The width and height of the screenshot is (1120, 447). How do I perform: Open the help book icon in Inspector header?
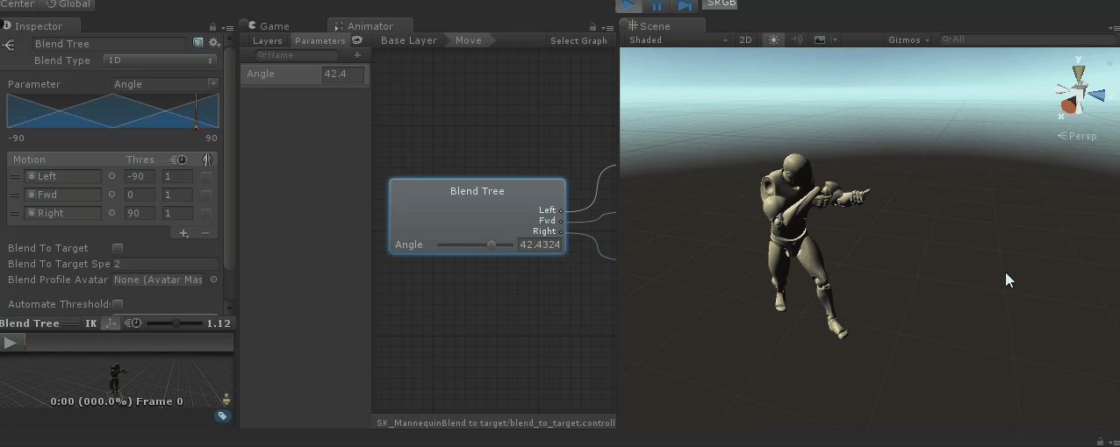pos(198,43)
